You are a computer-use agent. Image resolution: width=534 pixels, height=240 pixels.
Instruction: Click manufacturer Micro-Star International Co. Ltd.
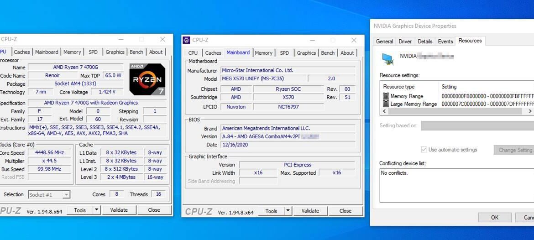(288, 70)
